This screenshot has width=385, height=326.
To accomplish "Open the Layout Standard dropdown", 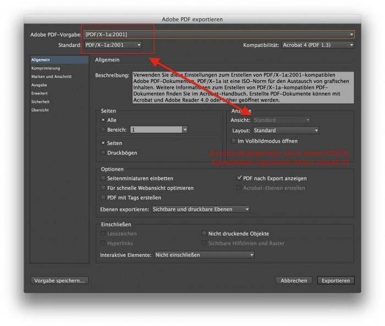I will point(286,131).
